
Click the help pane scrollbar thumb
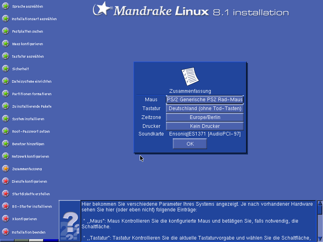coord(320,210)
